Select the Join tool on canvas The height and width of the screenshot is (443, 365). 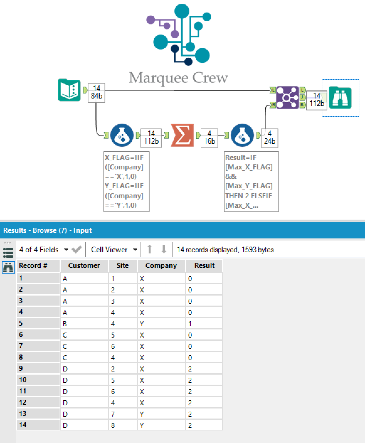[287, 98]
